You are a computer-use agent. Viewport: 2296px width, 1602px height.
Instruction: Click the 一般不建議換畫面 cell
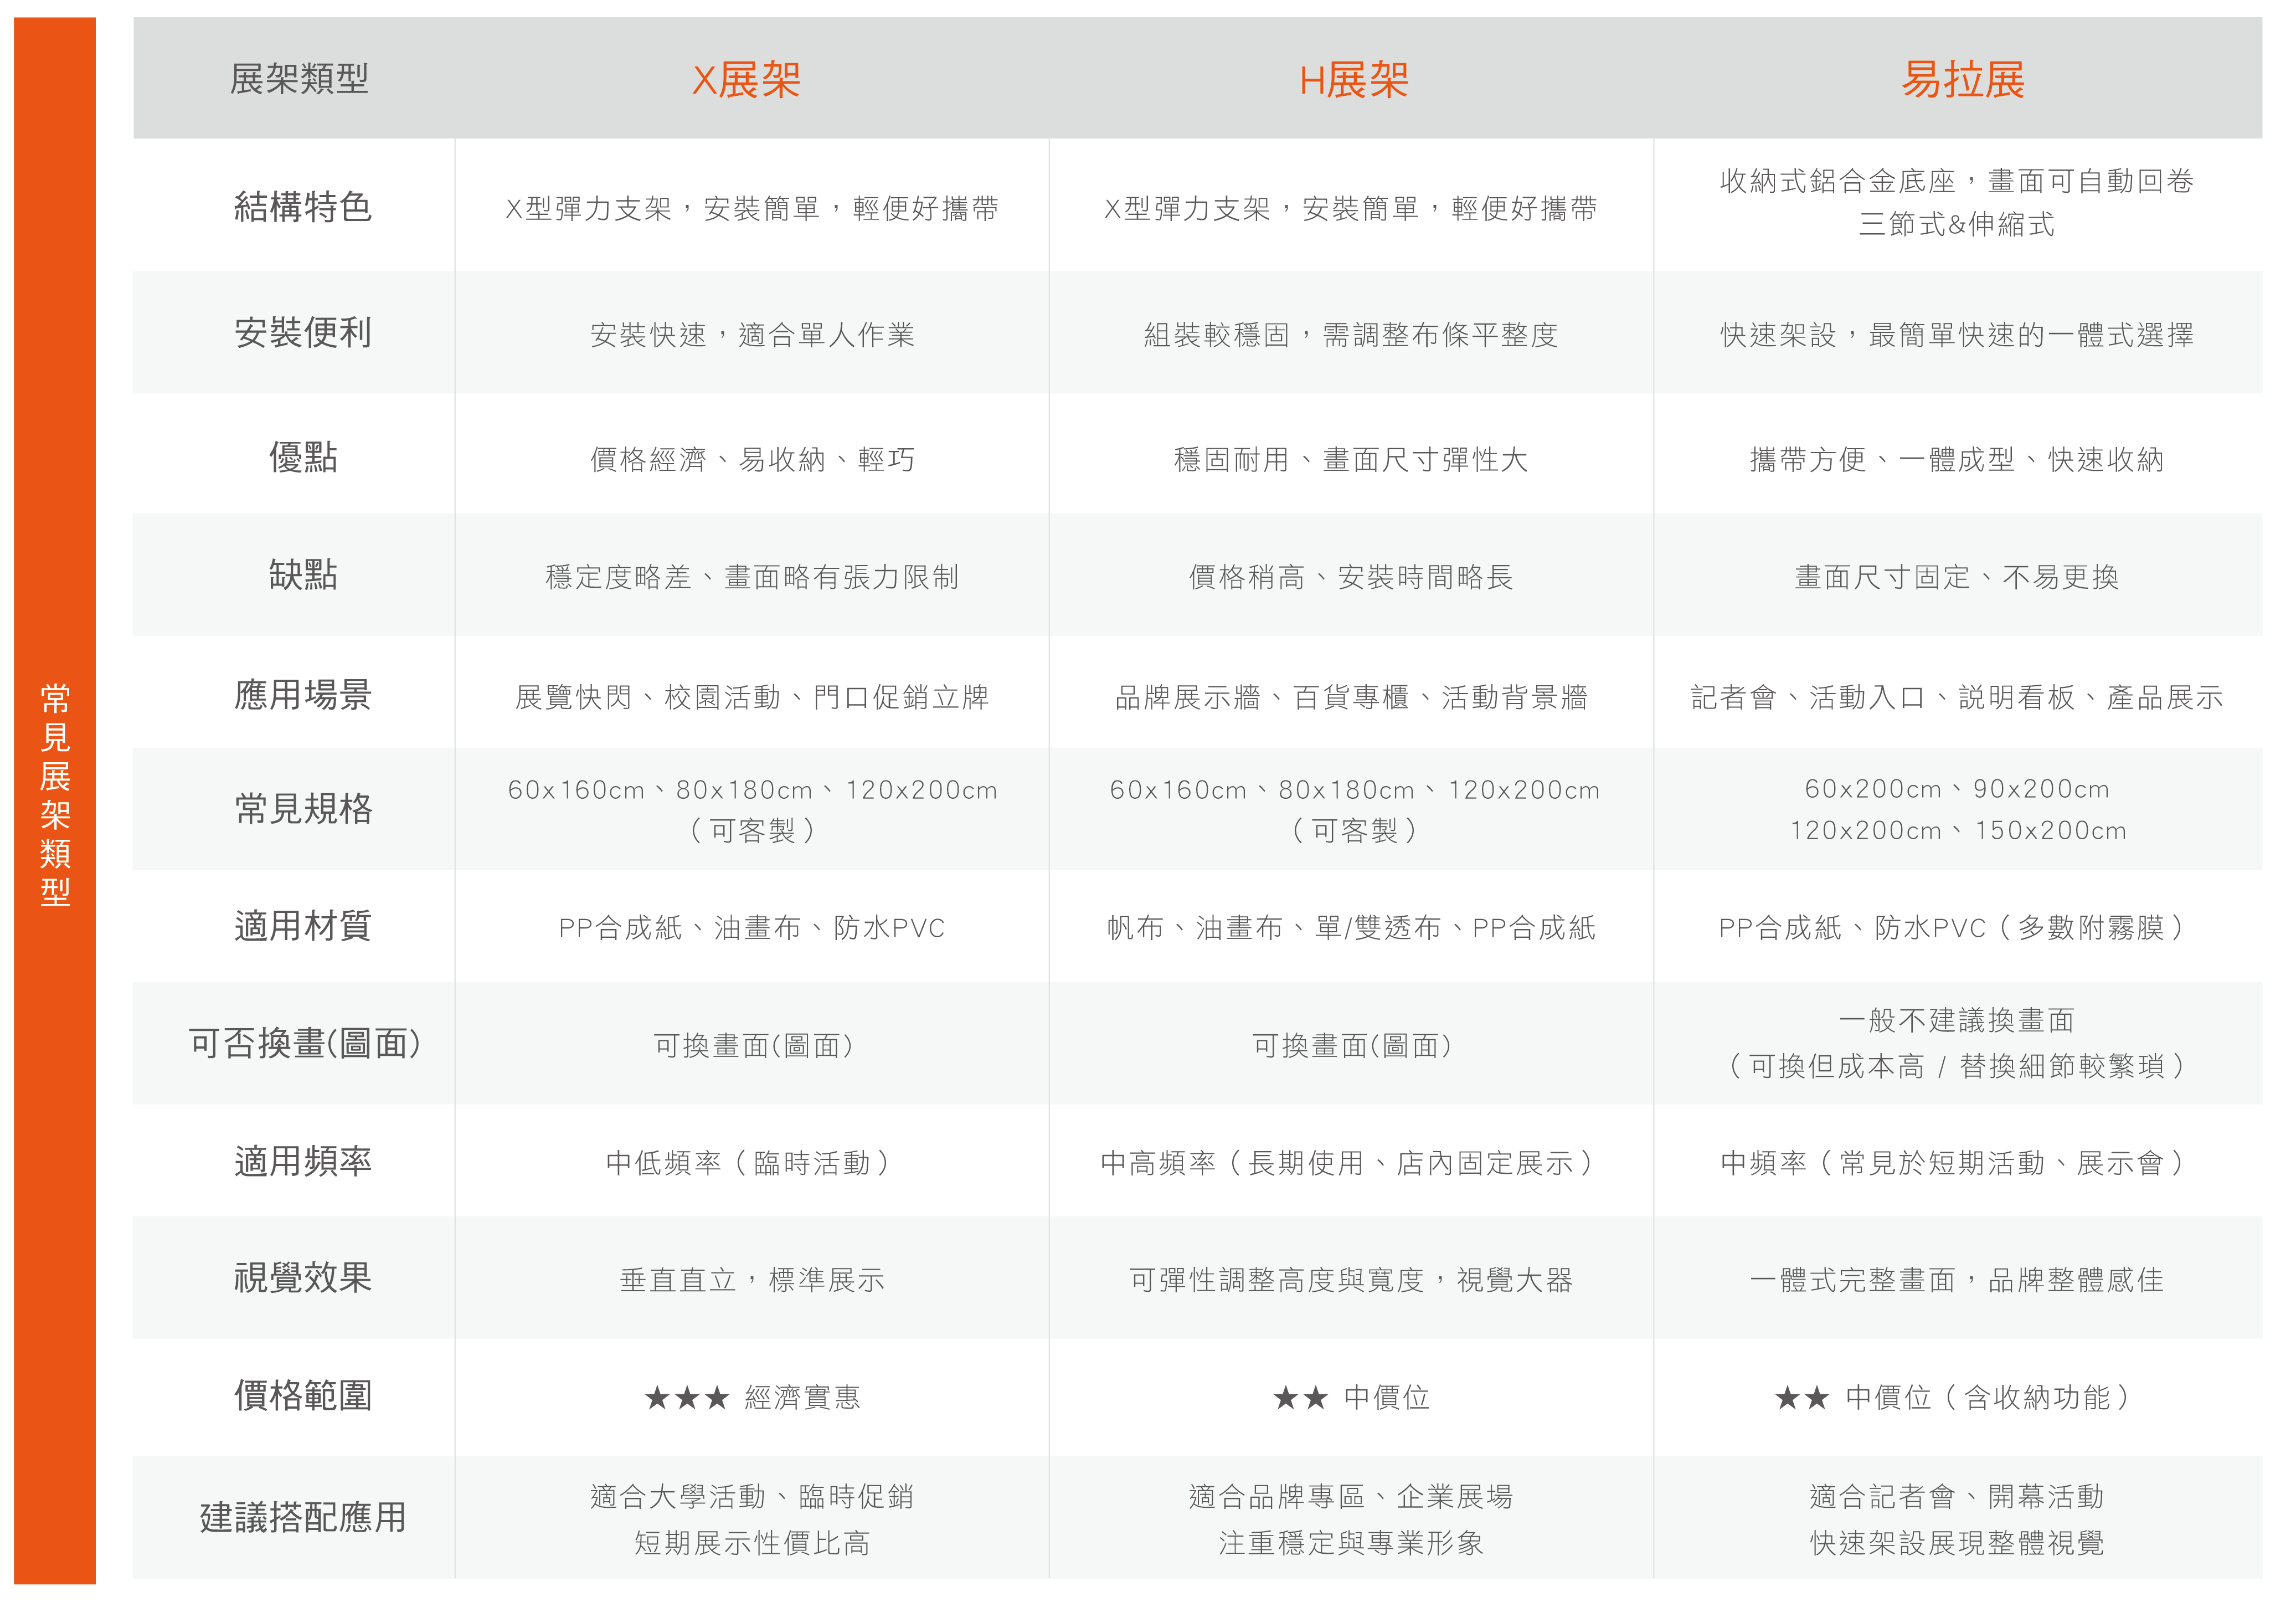(x=1956, y=1020)
